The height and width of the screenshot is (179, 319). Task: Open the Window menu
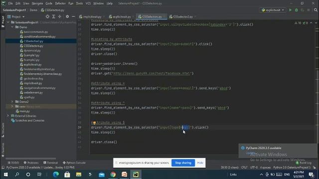99,3
